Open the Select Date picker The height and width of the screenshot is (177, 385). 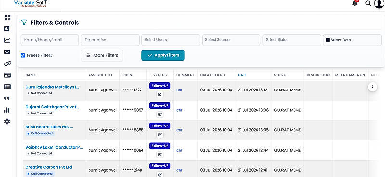click(x=352, y=40)
